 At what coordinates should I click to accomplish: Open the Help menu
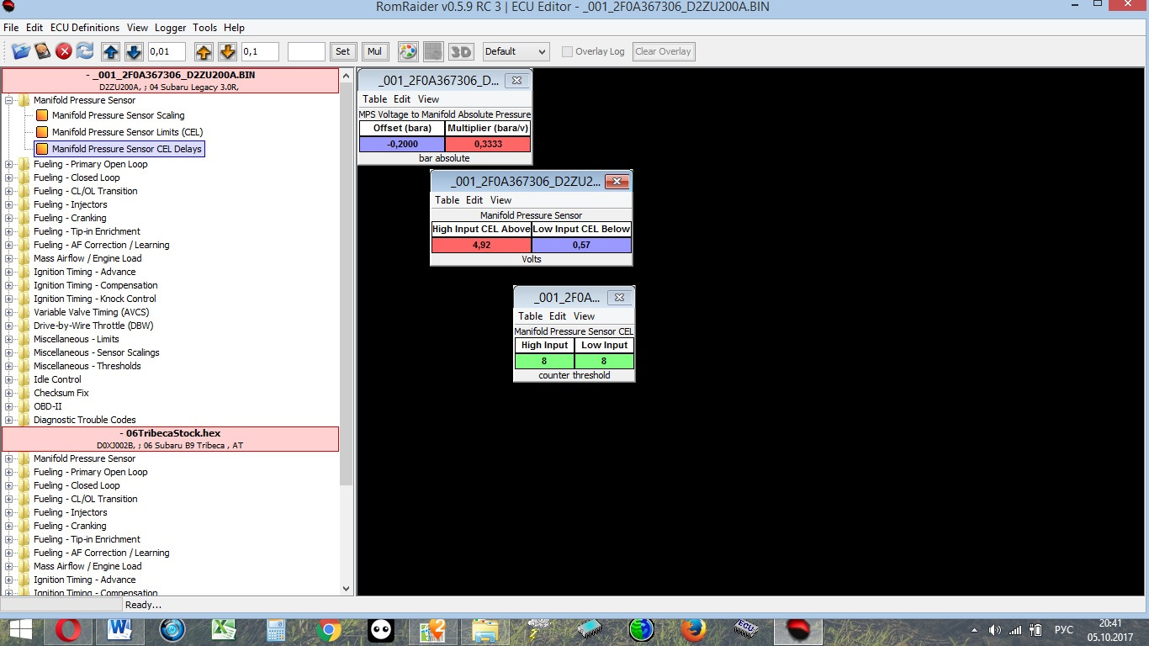click(234, 28)
